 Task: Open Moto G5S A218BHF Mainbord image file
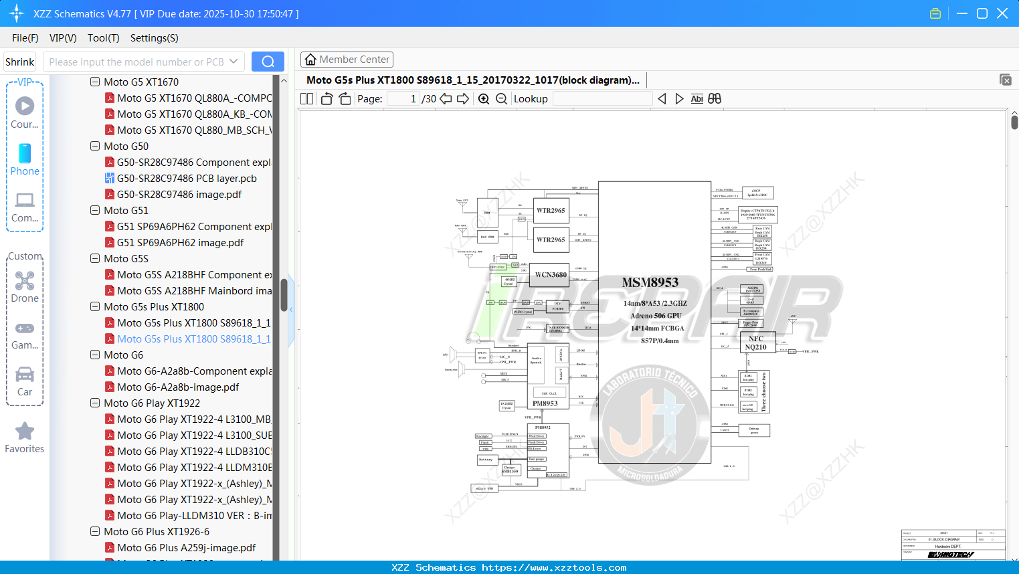[188, 290]
